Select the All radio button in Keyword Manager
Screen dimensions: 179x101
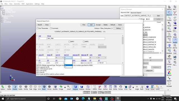point(147,19)
